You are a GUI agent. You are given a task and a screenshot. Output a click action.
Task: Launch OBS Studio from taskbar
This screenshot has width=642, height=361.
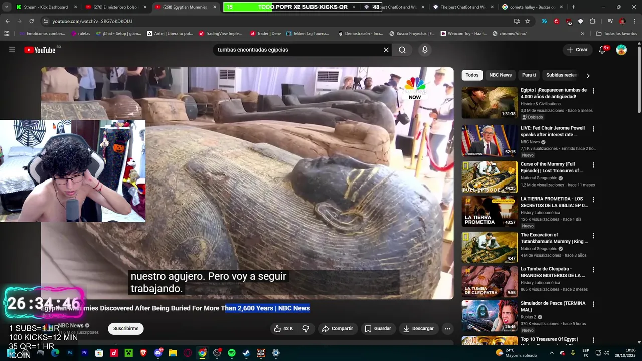217,353
